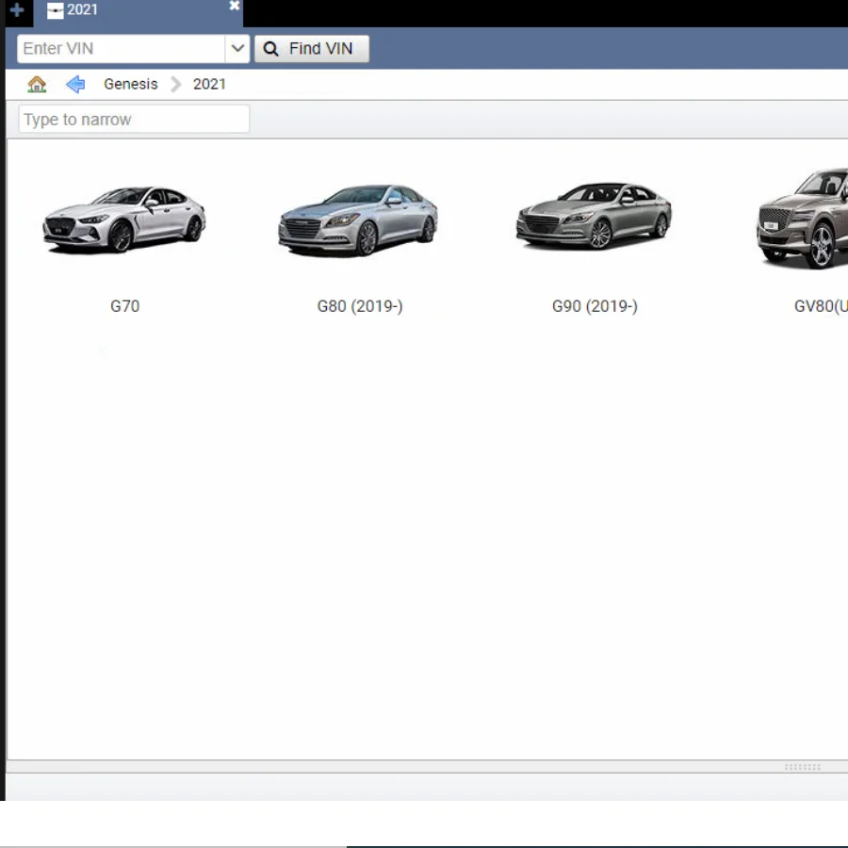Click the G70 model name label
Viewport: 848px width, 848px height.
tap(124, 306)
